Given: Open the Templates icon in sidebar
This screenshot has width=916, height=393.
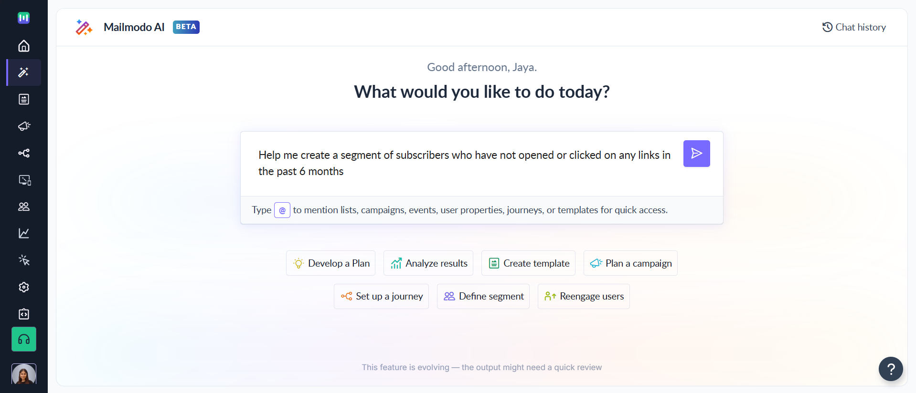Looking at the screenshot, I should click(24, 99).
